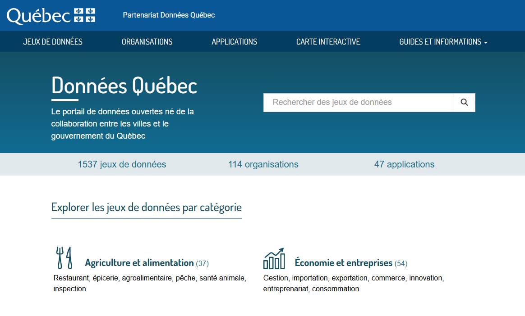
Task: Focus the Rechercher des jeux de données field
Action: coord(358,102)
